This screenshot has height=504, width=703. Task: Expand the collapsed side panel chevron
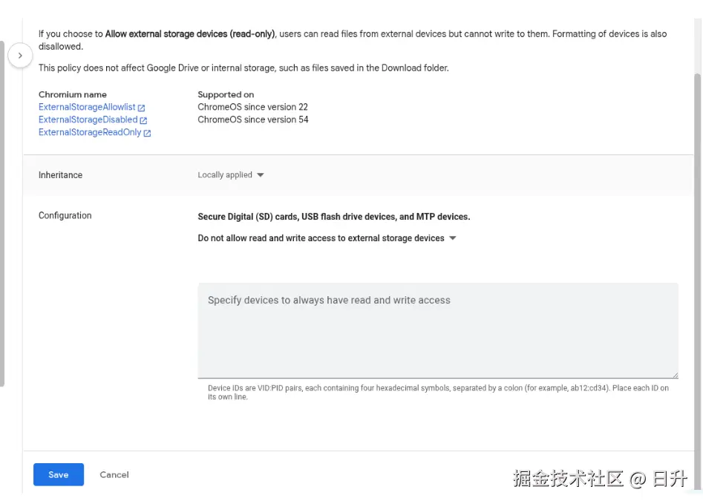(20, 55)
